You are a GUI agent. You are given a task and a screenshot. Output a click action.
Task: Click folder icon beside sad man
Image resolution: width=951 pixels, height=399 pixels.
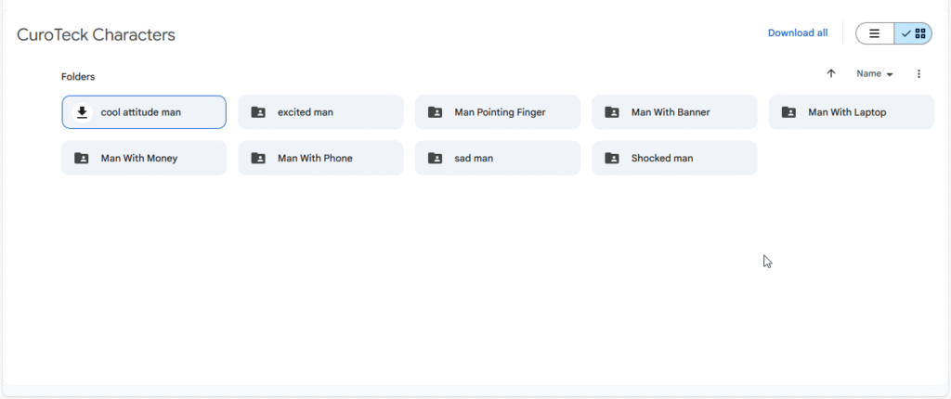pyautogui.click(x=435, y=158)
